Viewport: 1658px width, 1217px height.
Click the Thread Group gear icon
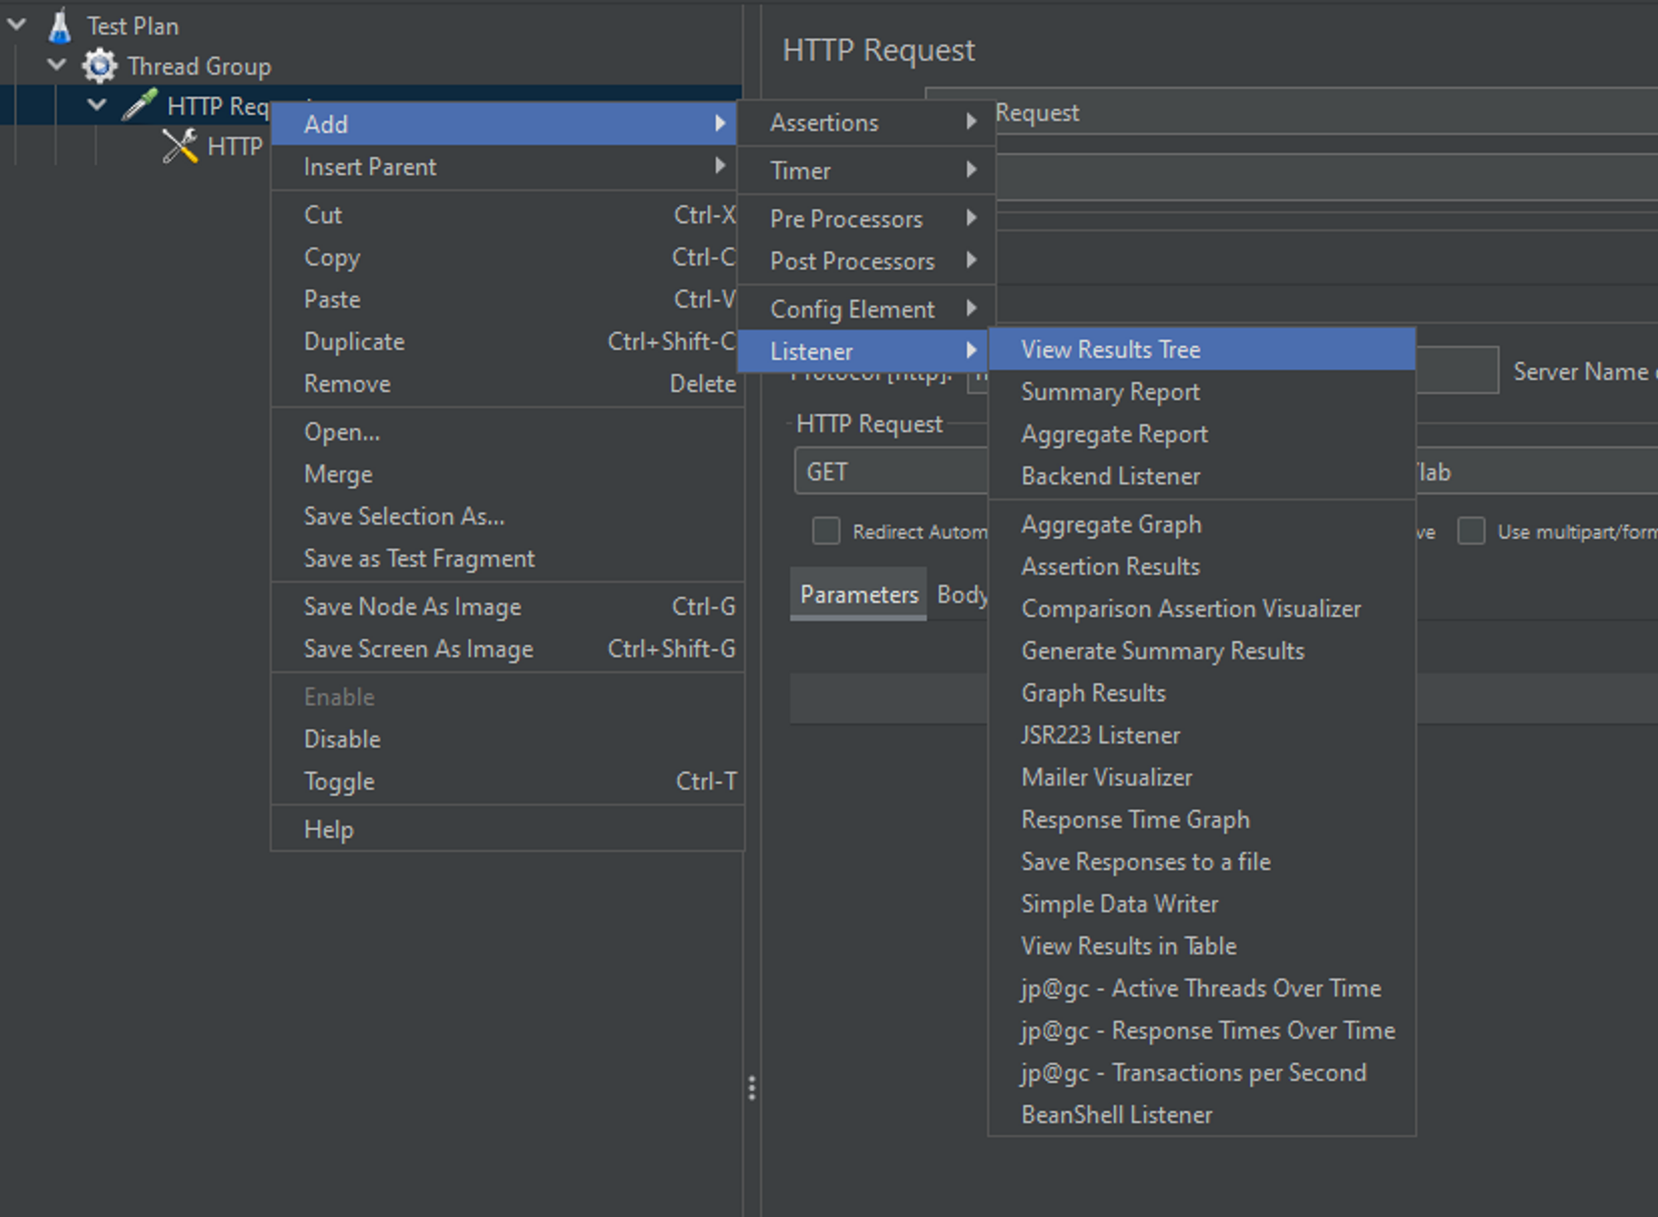pyautogui.click(x=99, y=65)
